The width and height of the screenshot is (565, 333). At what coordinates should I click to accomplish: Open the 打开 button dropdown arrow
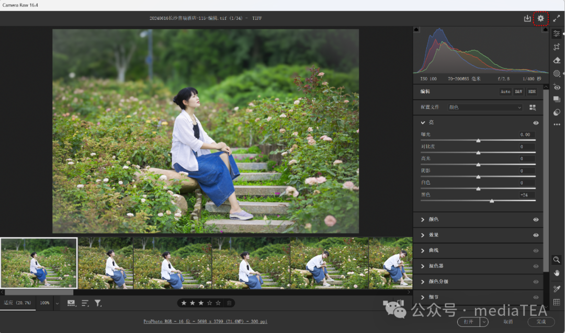click(x=484, y=321)
